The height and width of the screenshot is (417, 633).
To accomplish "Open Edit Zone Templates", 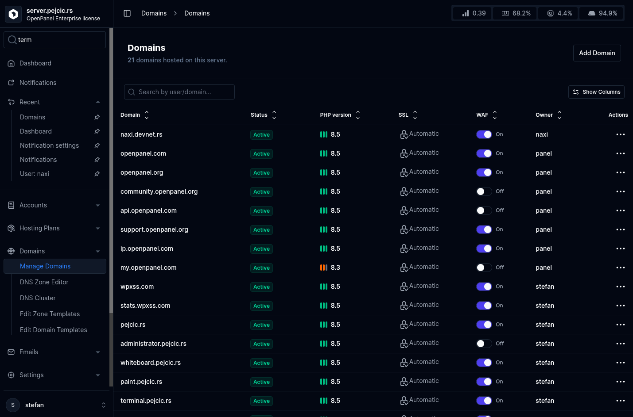I will (x=50, y=314).
